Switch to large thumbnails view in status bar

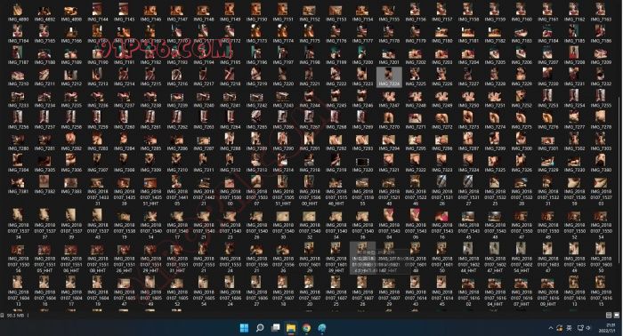point(616,315)
